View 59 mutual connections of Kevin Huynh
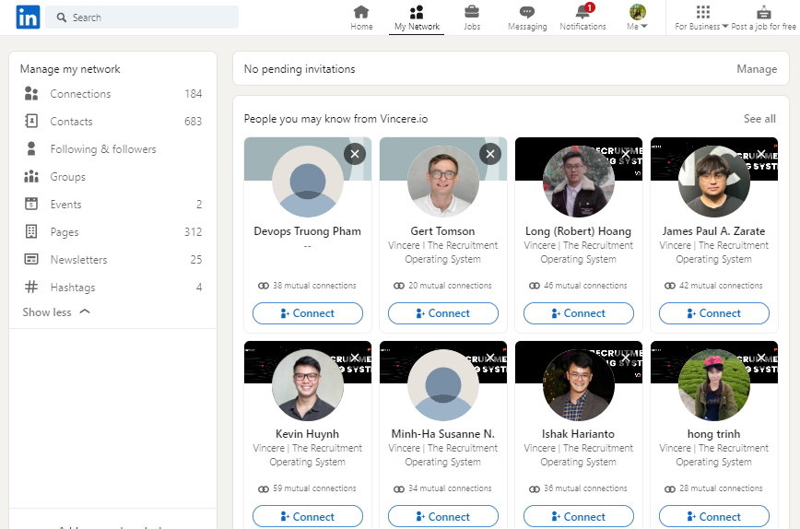Viewport: 800px width, 529px height. (x=308, y=488)
